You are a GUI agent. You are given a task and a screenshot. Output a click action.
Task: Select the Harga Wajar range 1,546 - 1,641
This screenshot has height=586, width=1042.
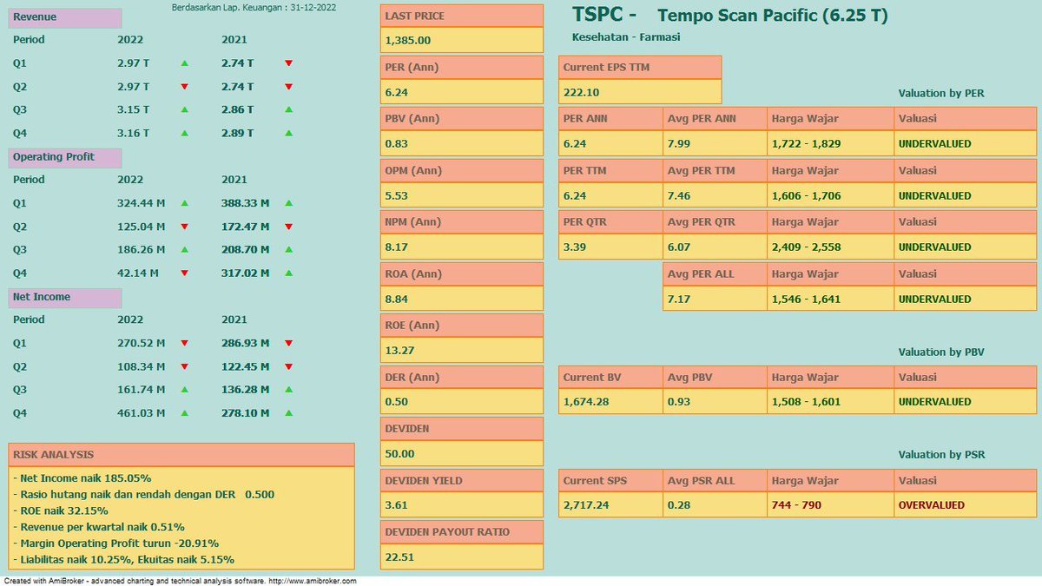pyautogui.click(x=830, y=299)
